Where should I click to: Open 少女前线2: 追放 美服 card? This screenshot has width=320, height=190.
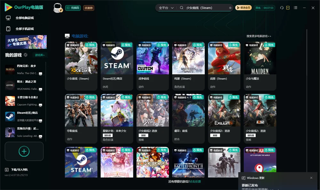coord(224,118)
